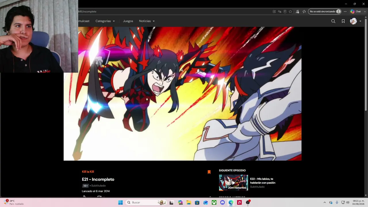The height and width of the screenshot is (207, 368).
Task: Open the Crunchyroll search icon
Action: [333, 21]
